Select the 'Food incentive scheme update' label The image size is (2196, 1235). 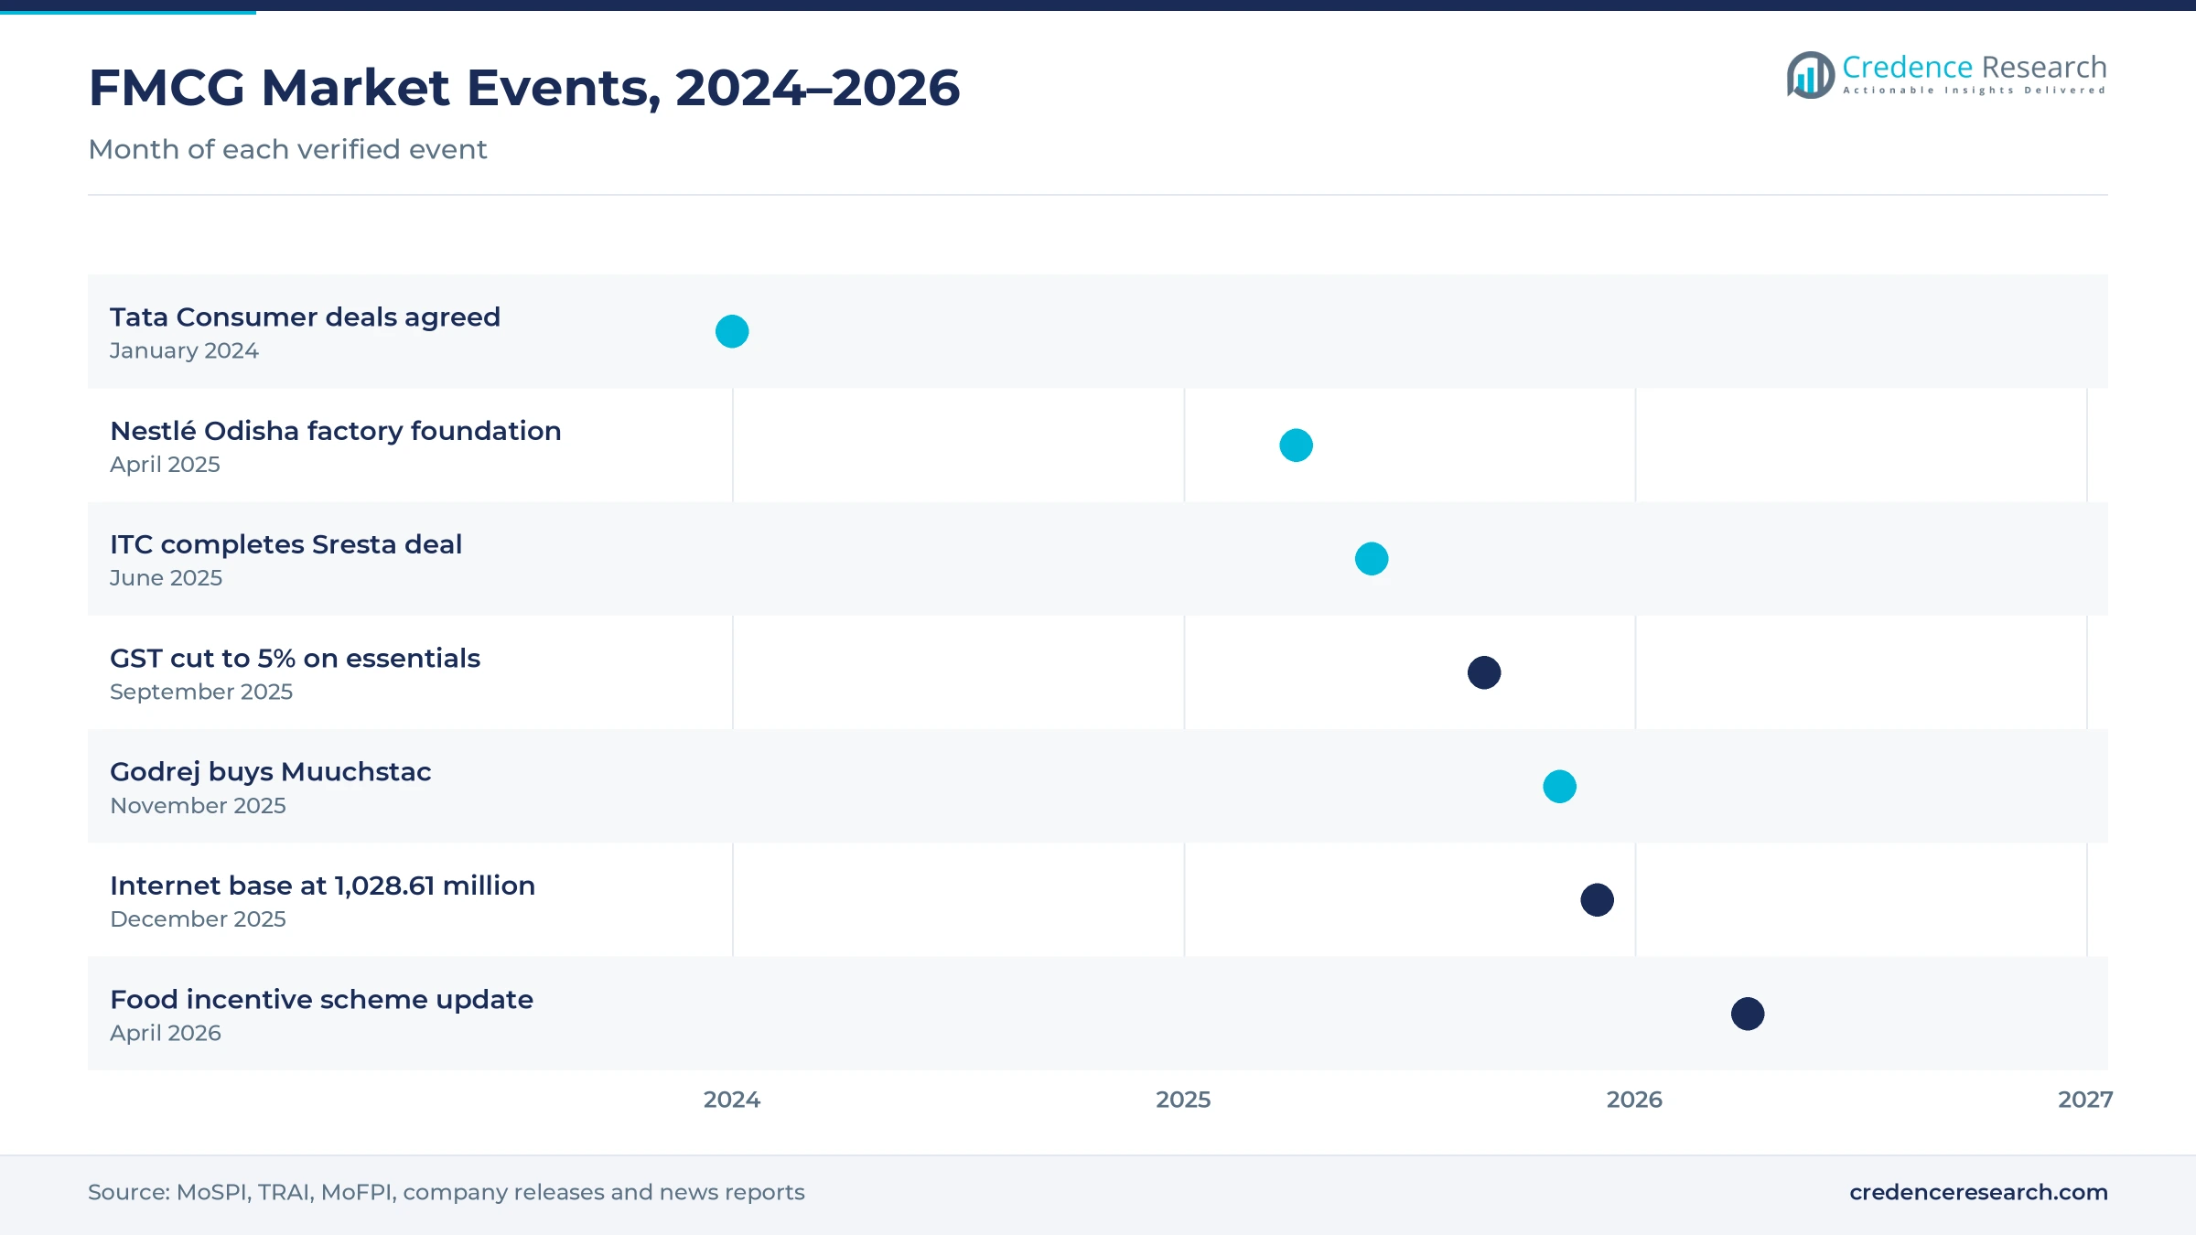click(321, 999)
